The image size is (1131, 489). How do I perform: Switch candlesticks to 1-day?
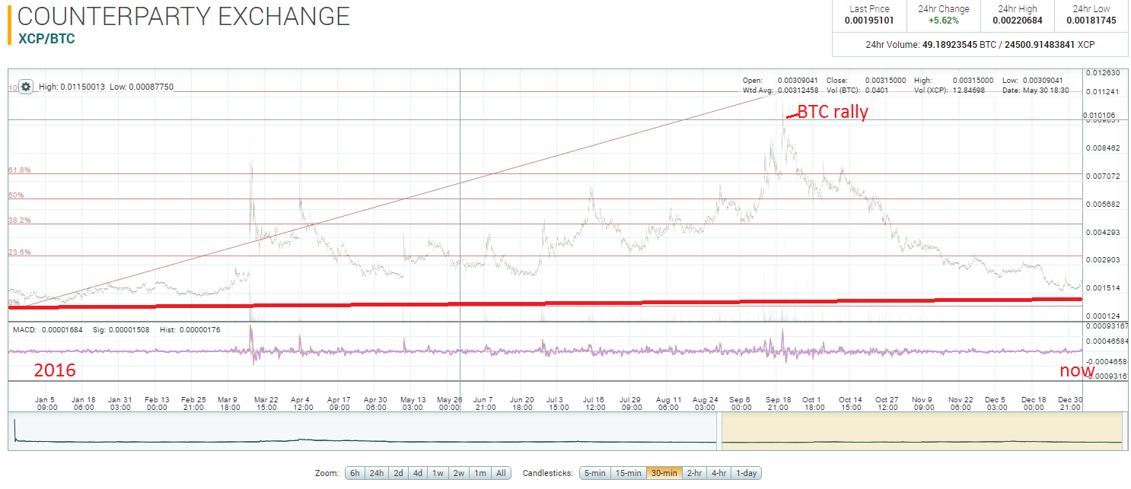(745, 473)
